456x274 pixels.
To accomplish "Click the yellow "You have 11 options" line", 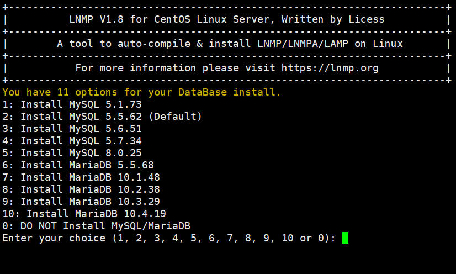I will tap(141, 92).
